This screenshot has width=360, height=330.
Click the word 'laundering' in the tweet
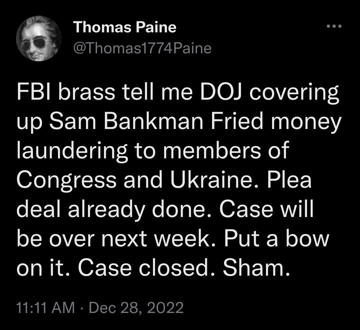pos(72,152)
